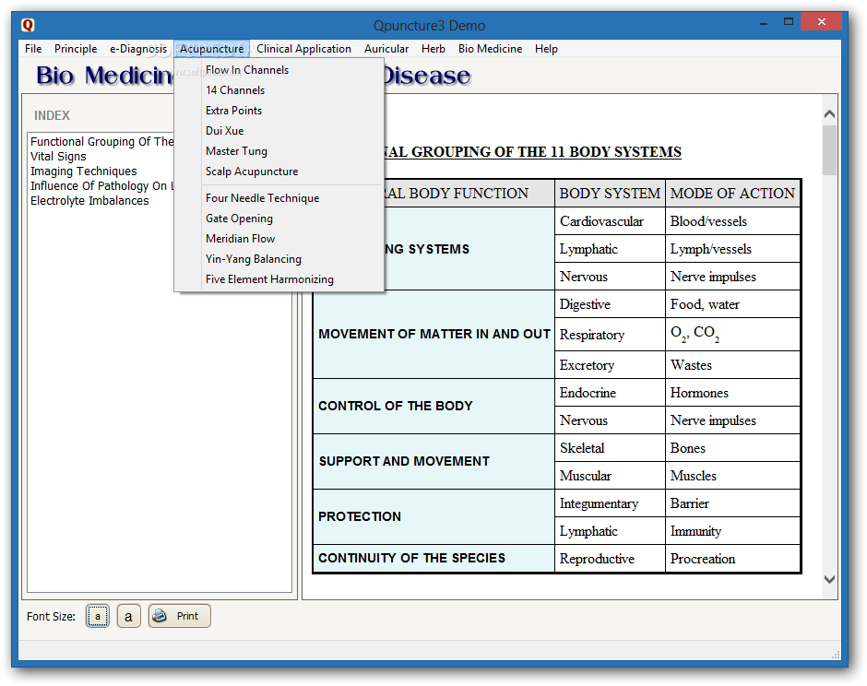Screen dimensions: 867x686
Task: Click the vertical scrollbar thumb
Action: tap(829, 149)
